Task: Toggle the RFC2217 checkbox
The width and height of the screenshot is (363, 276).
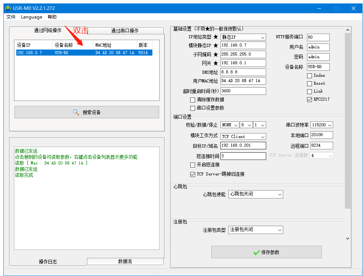Action: click(x=309, y=99)
